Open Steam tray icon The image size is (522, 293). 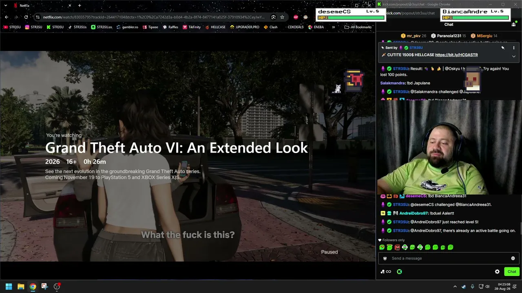(464, 286)
